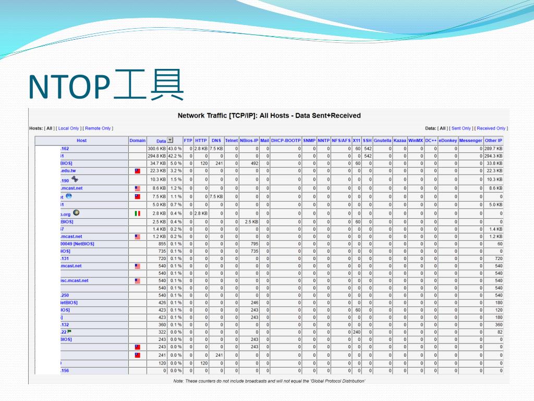Sort by the Gnutella column header

pos(382,140)
